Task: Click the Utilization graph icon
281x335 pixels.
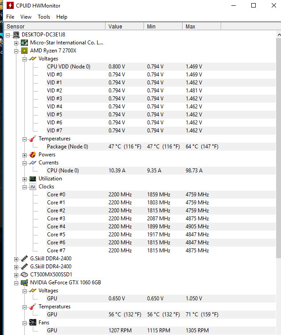Action: pos(33,179)
